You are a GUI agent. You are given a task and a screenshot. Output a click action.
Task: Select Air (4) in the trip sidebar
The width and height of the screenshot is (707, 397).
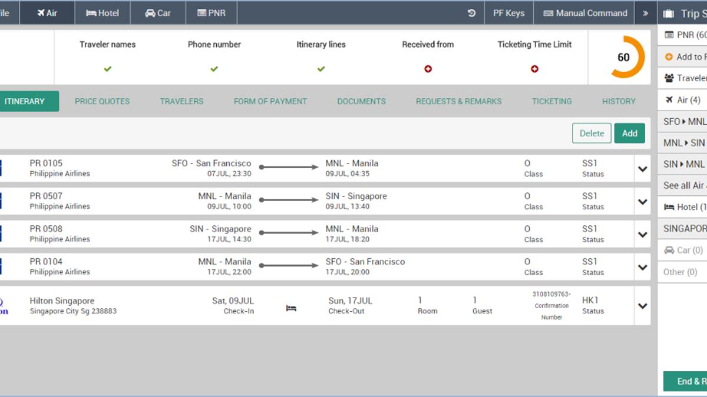[x=682, y=100]
